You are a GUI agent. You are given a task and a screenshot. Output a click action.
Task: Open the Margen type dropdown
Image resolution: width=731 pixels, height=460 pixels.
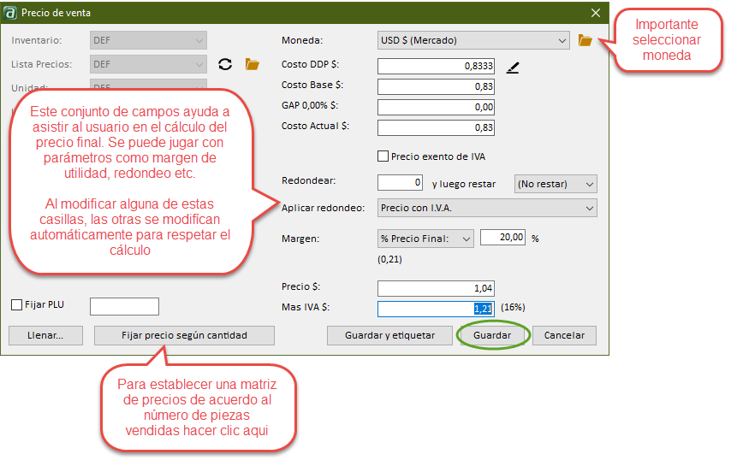coord(425,239)
